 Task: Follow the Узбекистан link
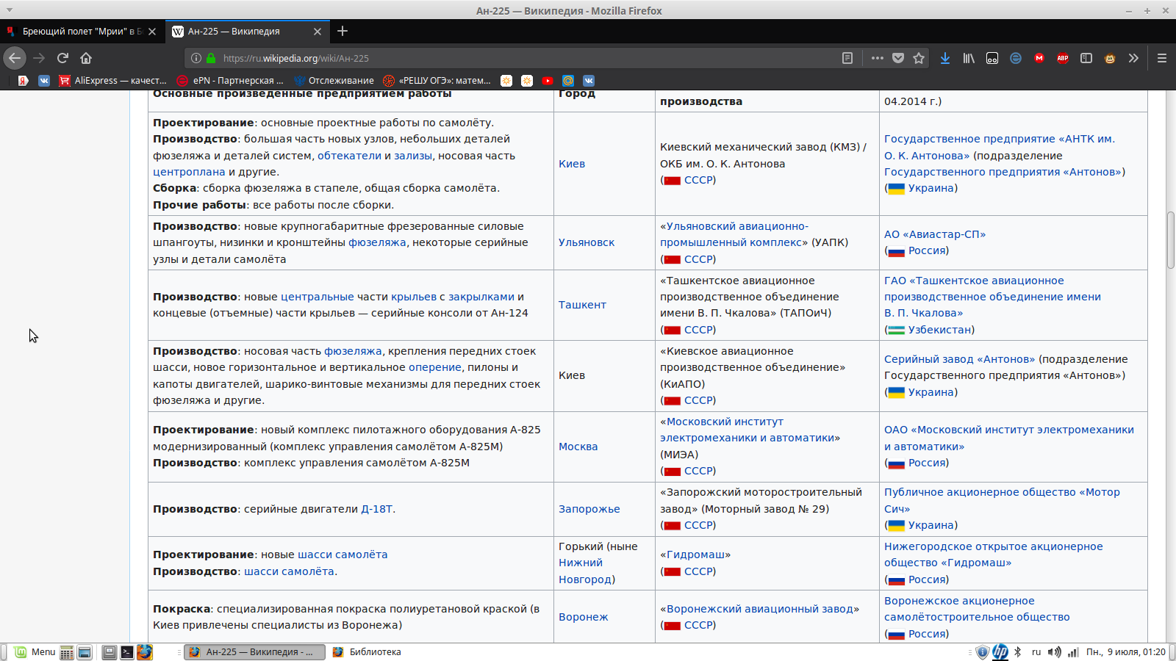[x=940, y=330]
